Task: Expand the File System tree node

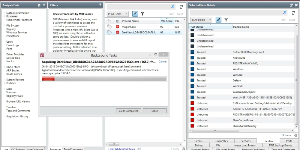Action: [4, 25]
